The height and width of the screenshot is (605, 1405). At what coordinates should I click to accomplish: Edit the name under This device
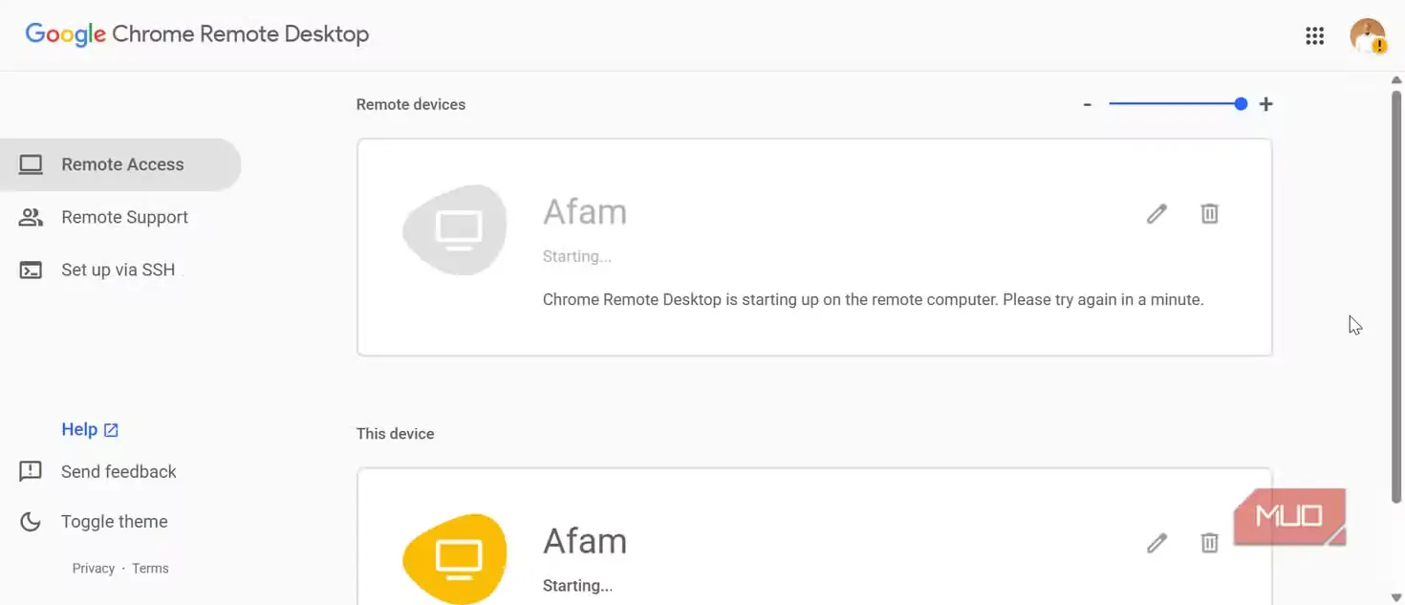point(1156,543)
